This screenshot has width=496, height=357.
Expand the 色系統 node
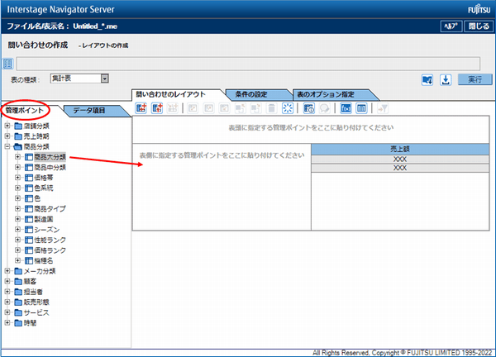coord(17,188)
